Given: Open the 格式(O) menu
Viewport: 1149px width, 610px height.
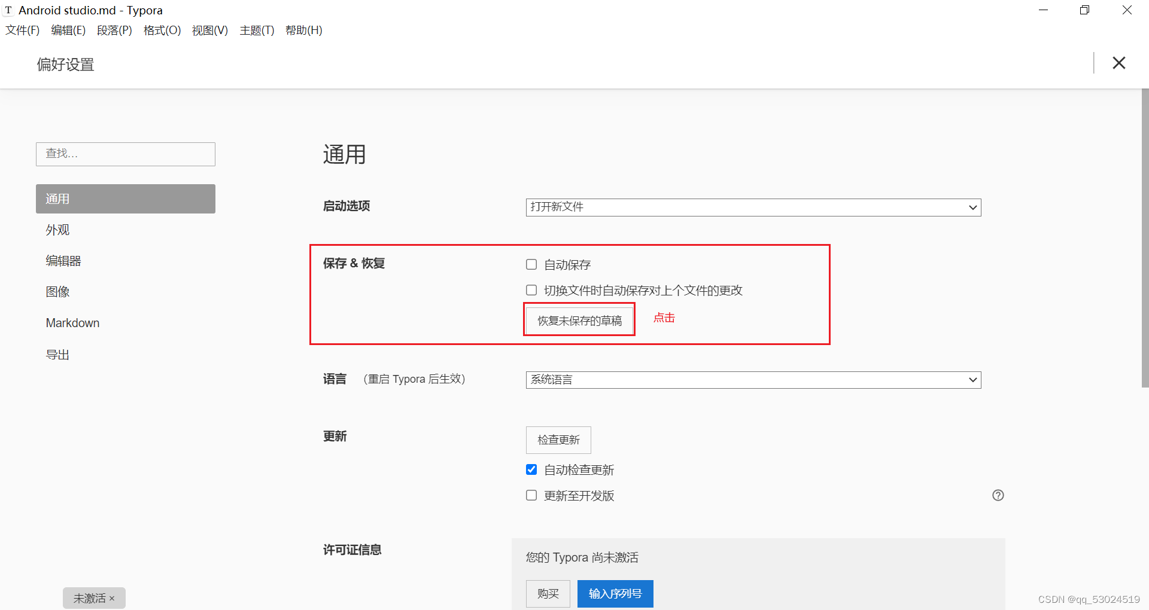Looking at the screenshot, I should [162, 30].
